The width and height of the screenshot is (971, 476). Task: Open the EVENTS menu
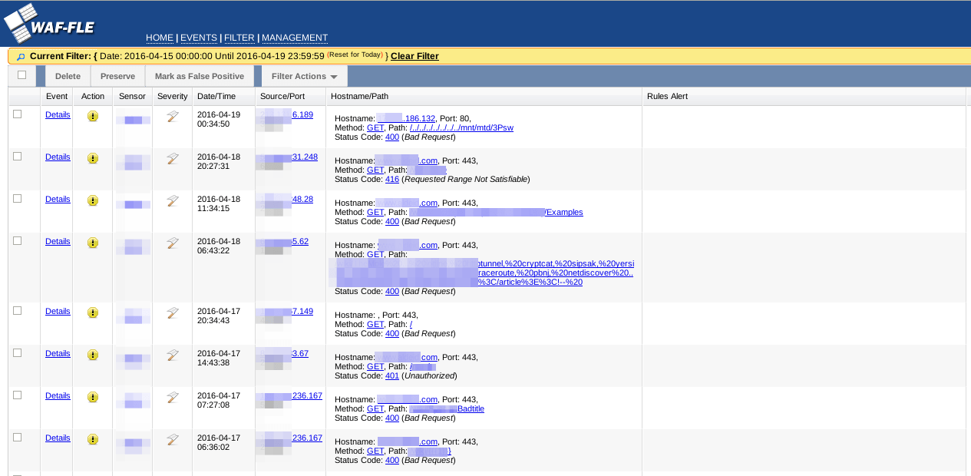point(199,38)
